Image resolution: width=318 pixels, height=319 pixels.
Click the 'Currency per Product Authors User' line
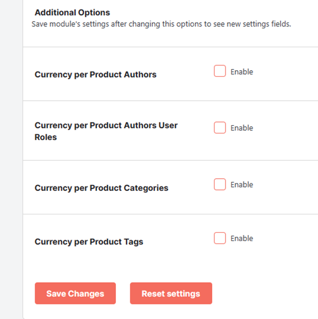(106, 125)
